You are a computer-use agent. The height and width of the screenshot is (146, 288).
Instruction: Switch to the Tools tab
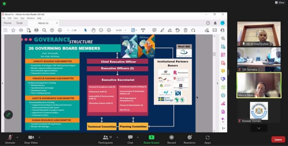pos(19,23)
